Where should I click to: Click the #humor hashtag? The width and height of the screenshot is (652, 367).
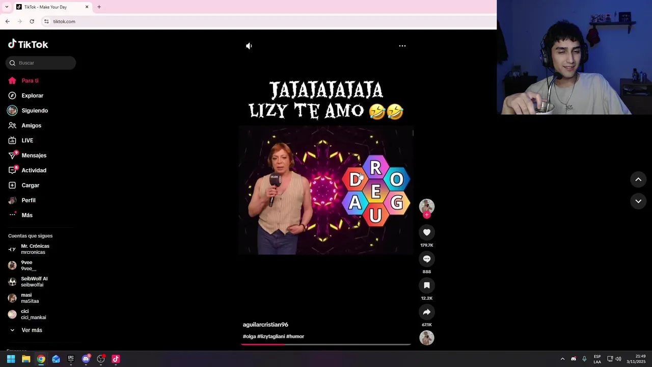pyautogui.click(x=295, y=336)
